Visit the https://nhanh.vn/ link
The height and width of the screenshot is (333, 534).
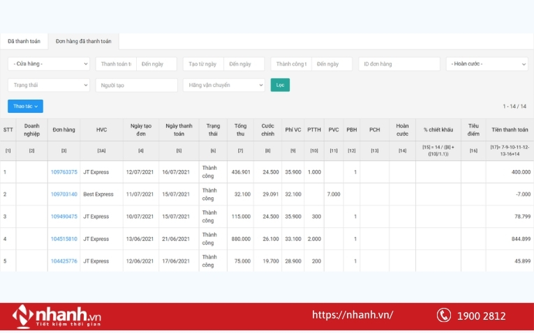(353, 315)
